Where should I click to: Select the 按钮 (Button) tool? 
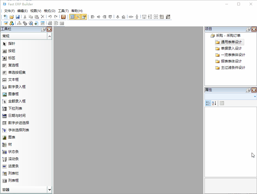(x=12, y=51)
